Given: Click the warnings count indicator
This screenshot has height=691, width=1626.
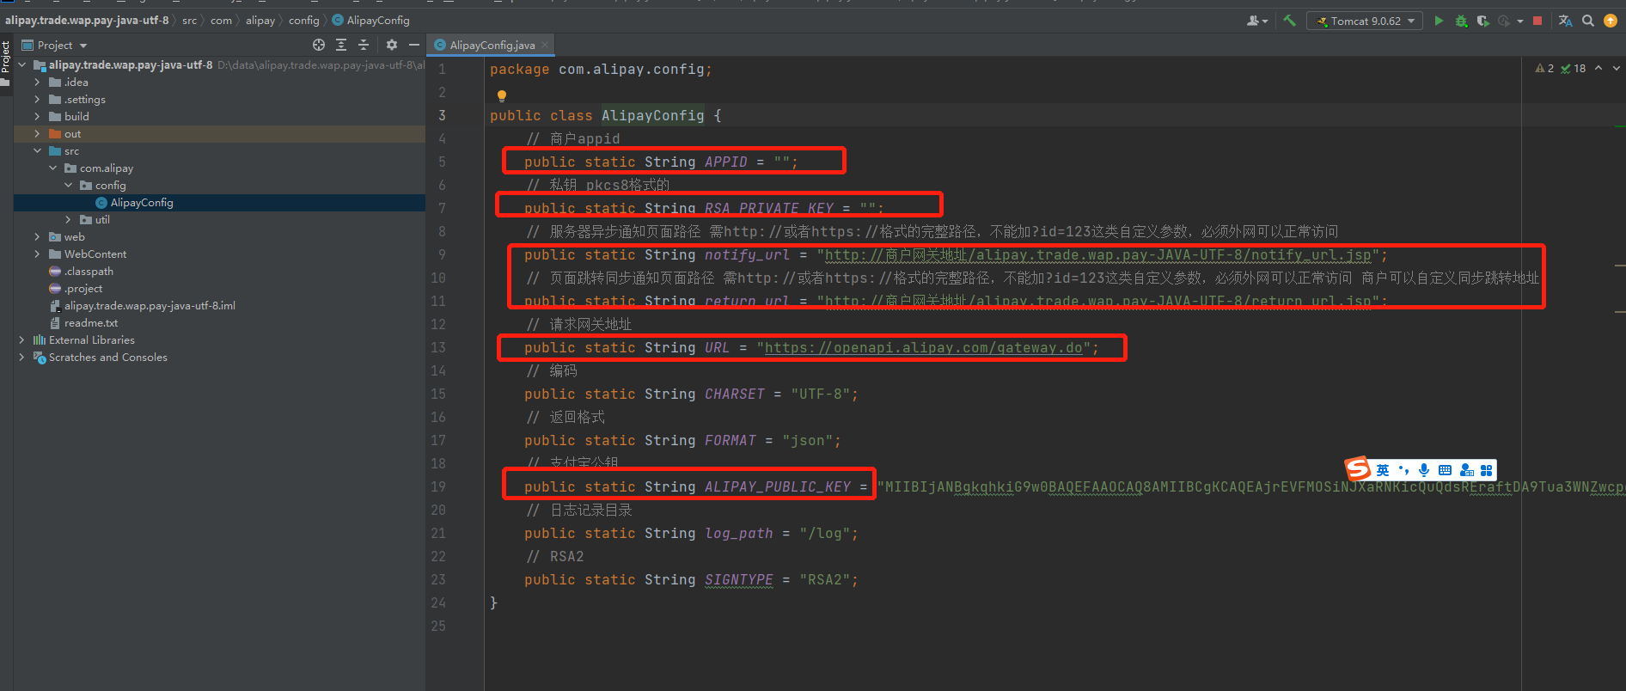Looking at the screenshot, I should tap(1544, 69).
